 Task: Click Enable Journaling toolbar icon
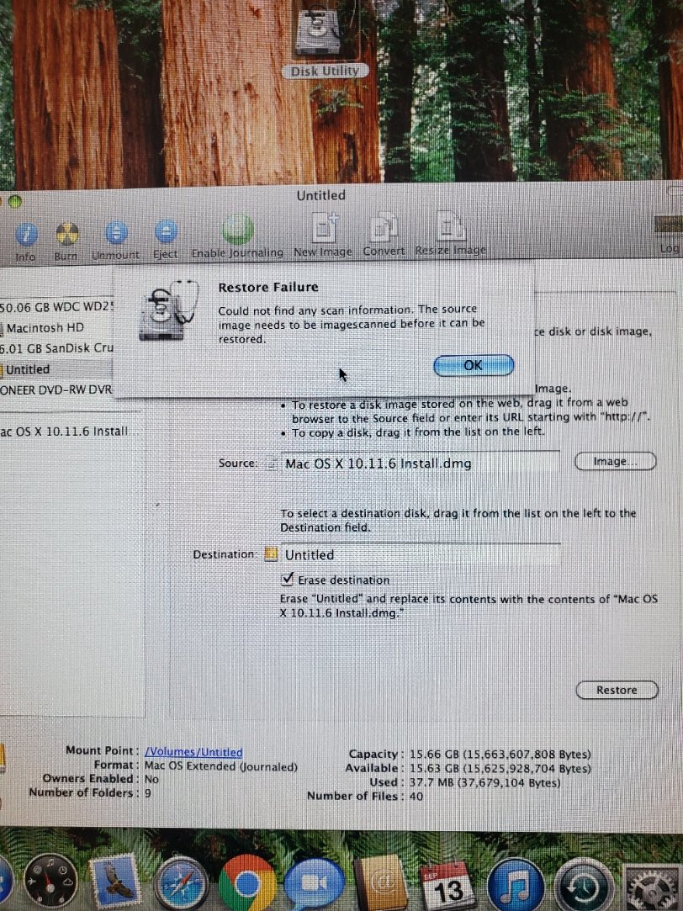(x=237, y=230)
